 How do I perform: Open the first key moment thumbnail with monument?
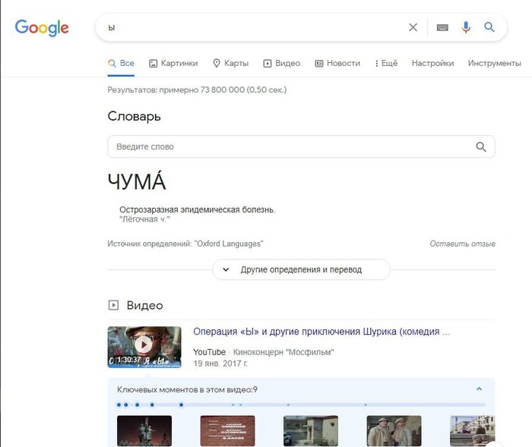click(144, 431)
